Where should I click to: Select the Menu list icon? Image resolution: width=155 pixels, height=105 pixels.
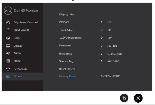pos(8,61)
